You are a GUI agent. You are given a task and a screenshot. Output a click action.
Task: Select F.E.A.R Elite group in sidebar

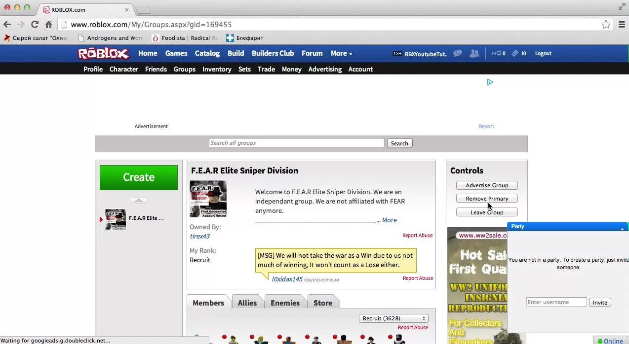tap(134, 219)
